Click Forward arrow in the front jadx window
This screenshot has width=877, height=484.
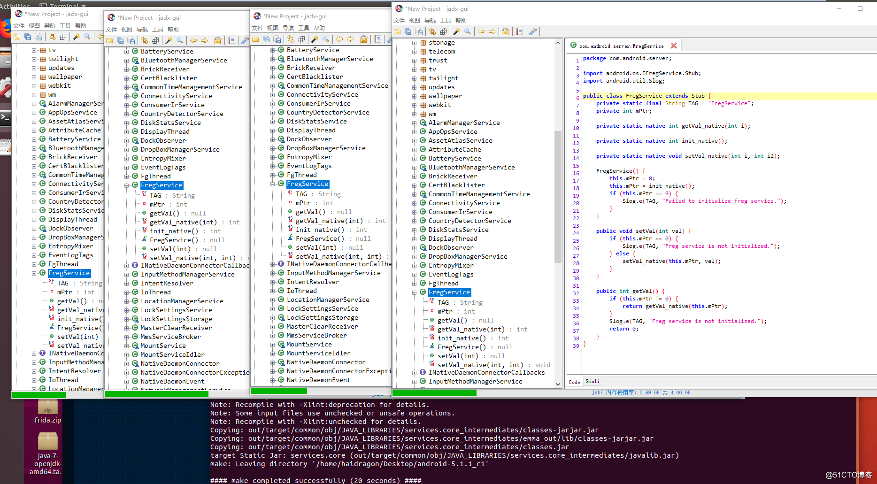click(x=492, y=31)
